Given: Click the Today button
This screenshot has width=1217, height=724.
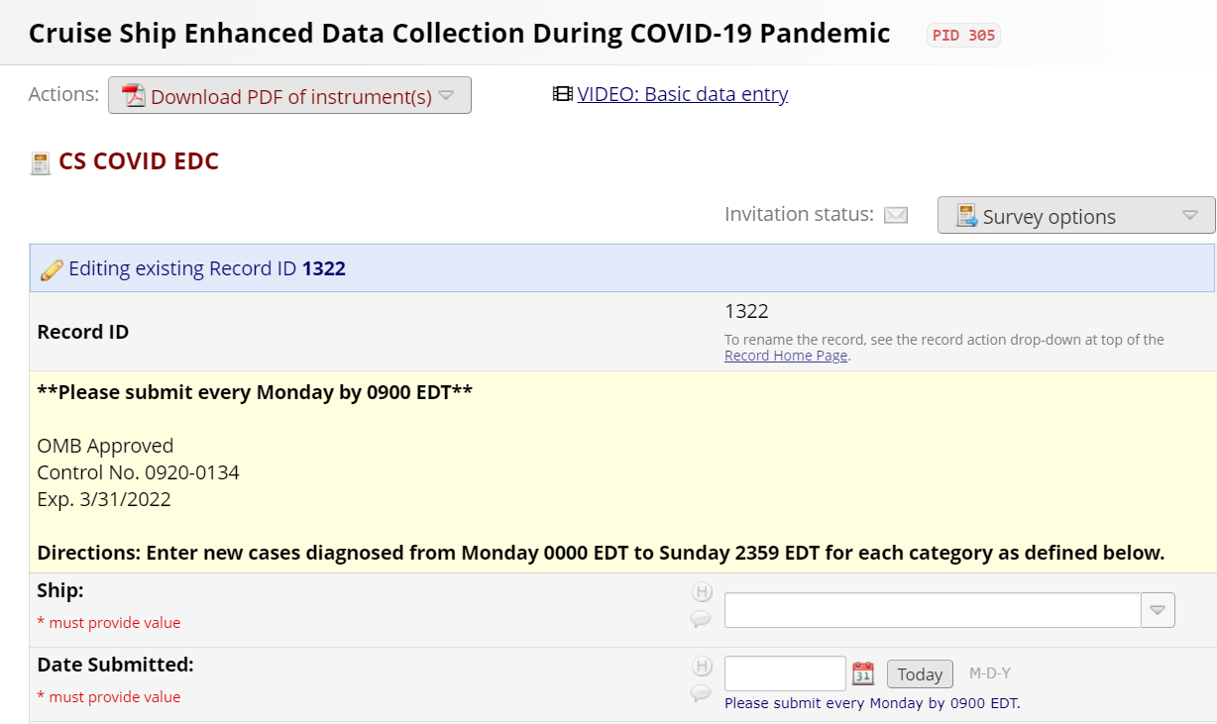Looking at the screenshot, I should pos(920,674).
